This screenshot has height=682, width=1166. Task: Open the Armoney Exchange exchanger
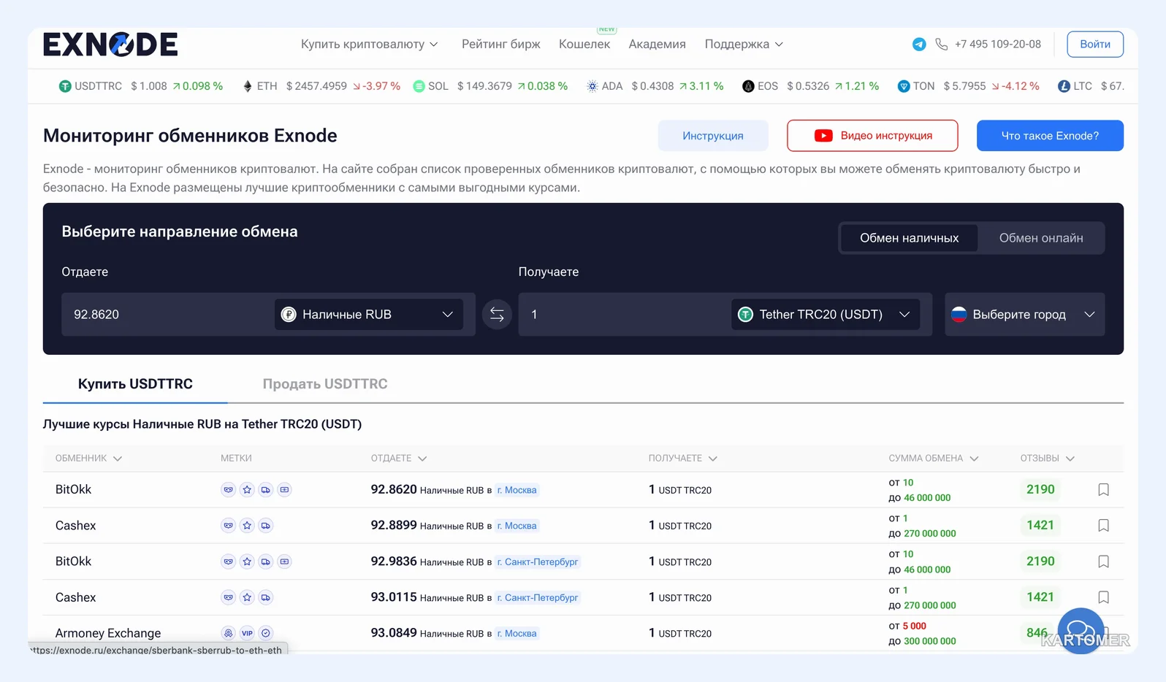pyautogui.click(x=108, y=633)
